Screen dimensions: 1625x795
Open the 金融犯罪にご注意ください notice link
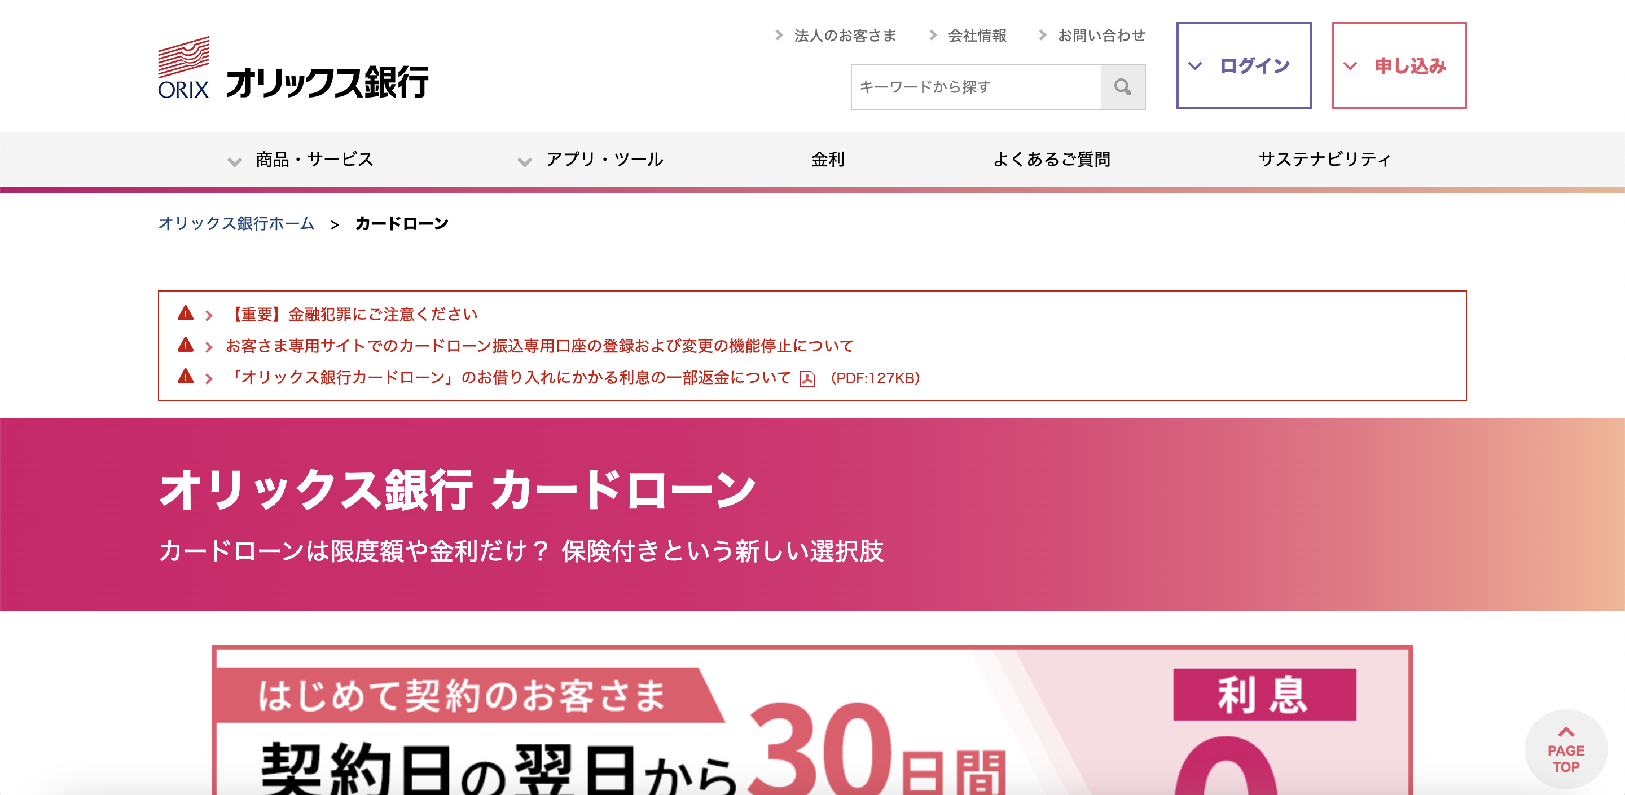[x=352, y=313]
